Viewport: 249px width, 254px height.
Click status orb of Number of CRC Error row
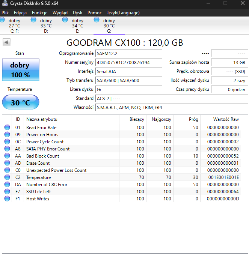7,184
